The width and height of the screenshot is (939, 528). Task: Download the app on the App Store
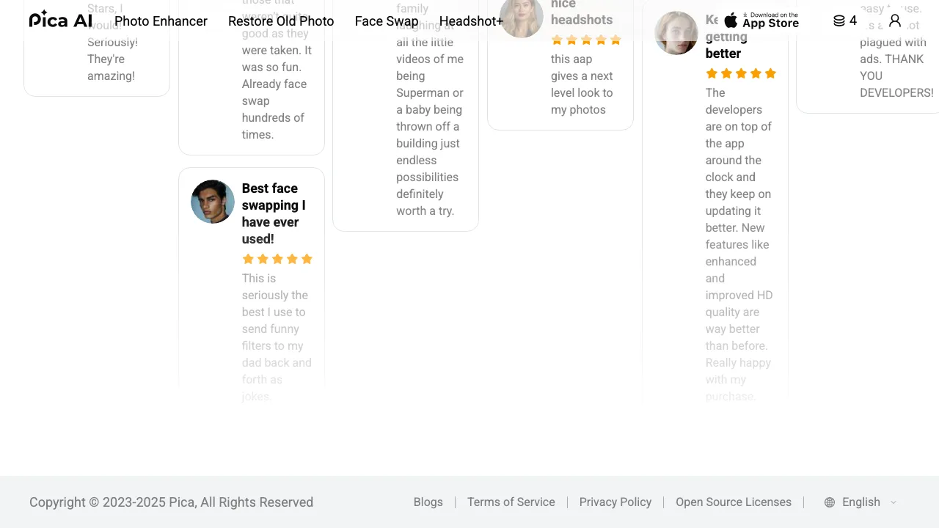[761, 21]
